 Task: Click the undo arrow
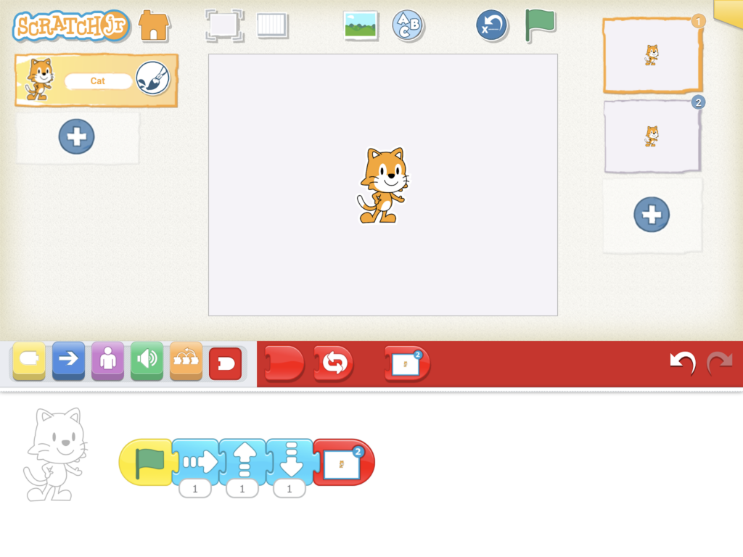682,363
